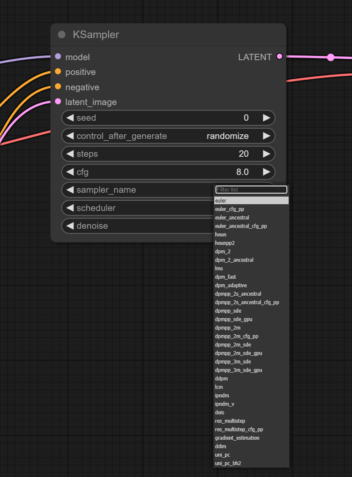
Task: Choose dpmpp_2m_sde in the dropdown list
Action: (233, 345)
